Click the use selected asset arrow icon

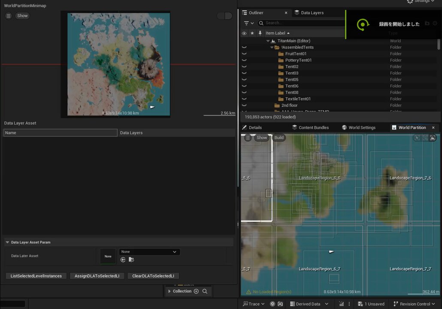point(123,260)
